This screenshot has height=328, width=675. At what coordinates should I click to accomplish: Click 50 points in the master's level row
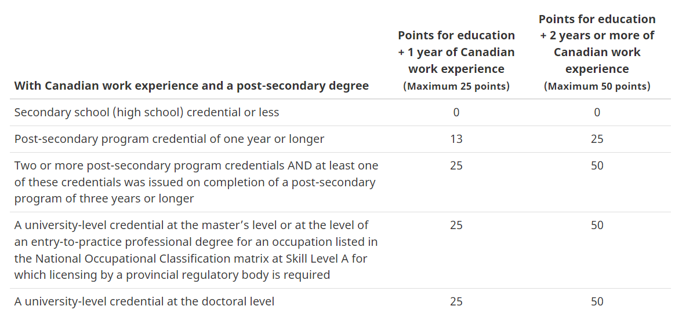click(597, 225)
